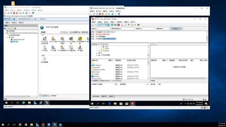The height and width of the screenshot is (127, 226).
Task: Open local site path dropdown in FileZilla
Action: click(148, 44)
